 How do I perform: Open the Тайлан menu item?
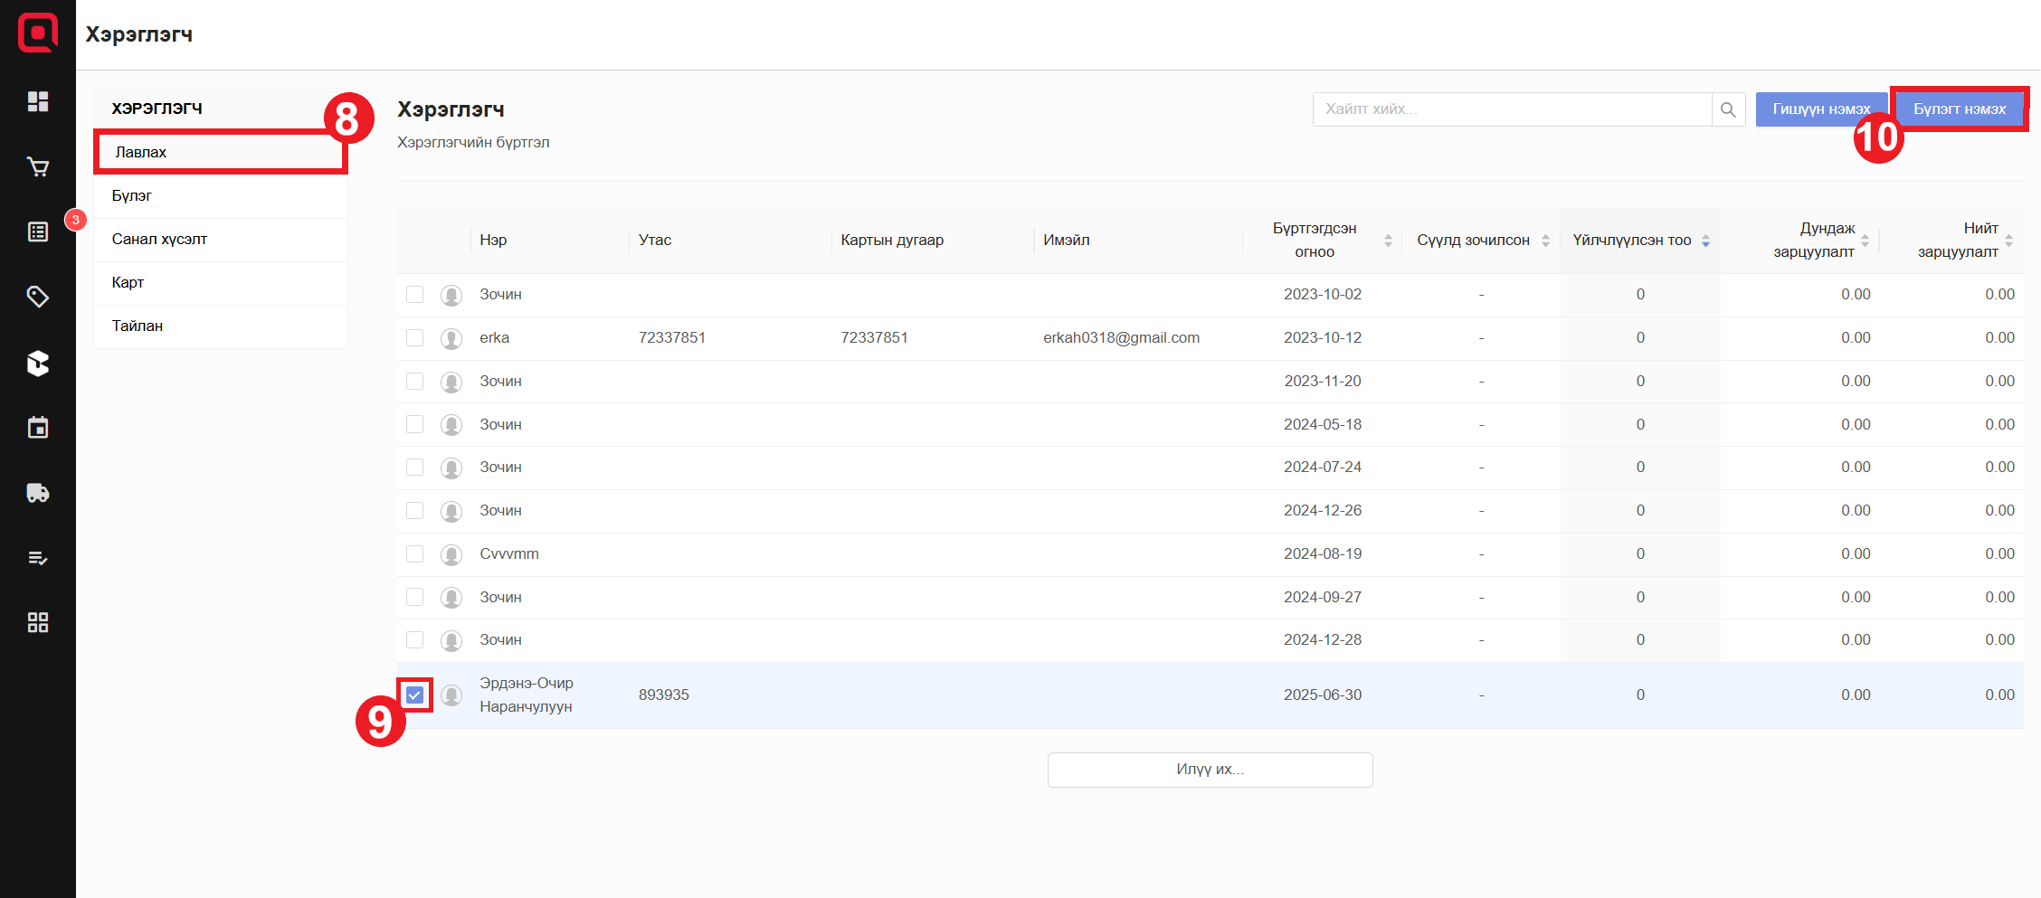[138, 326]
